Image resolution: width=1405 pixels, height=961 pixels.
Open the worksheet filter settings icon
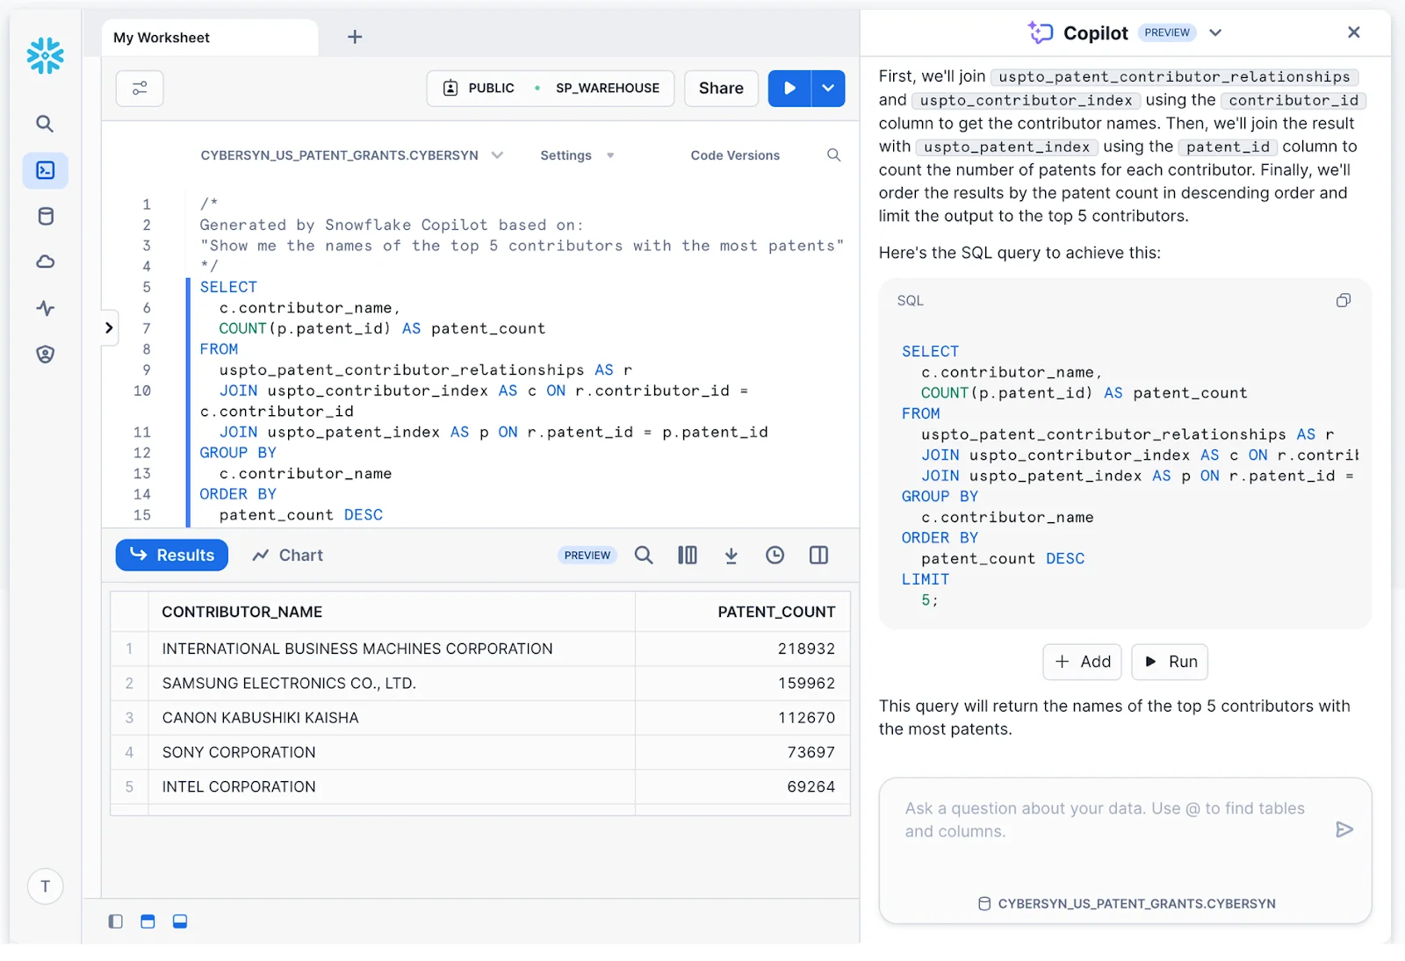pos(140,88)
